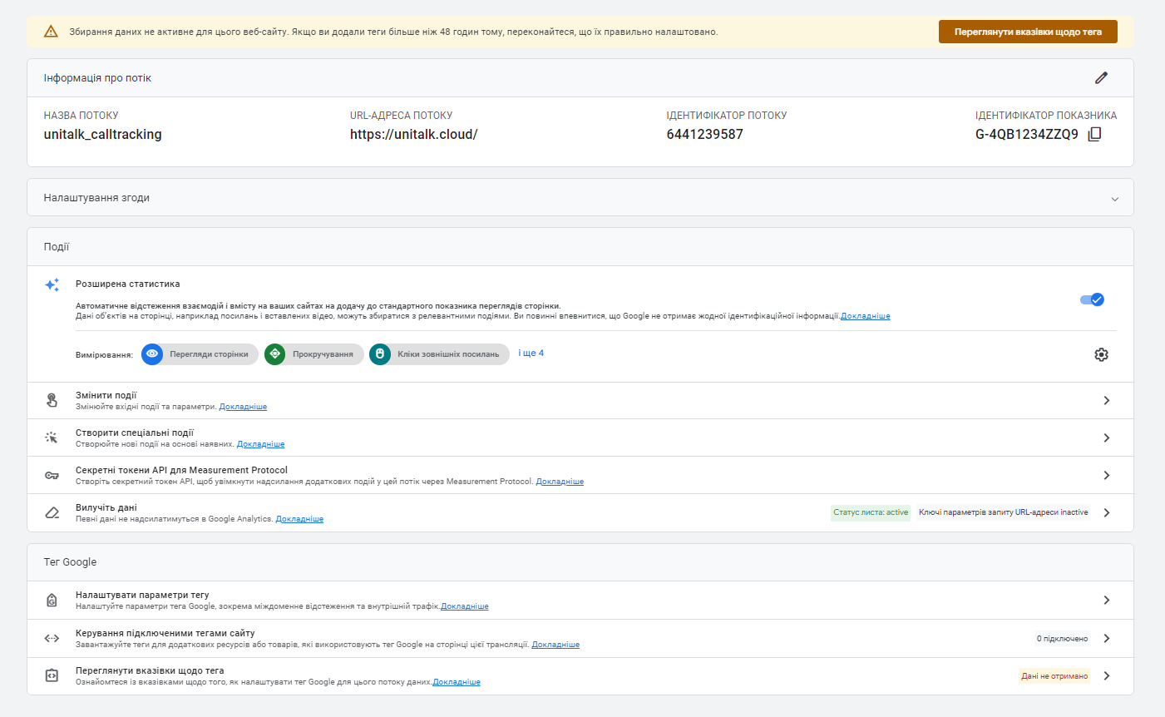Image resolution: width=1165 pixels, height=717 pixels.
Task: Click the 'і ще 4' measurements link
Action: (x=531, y=354)
